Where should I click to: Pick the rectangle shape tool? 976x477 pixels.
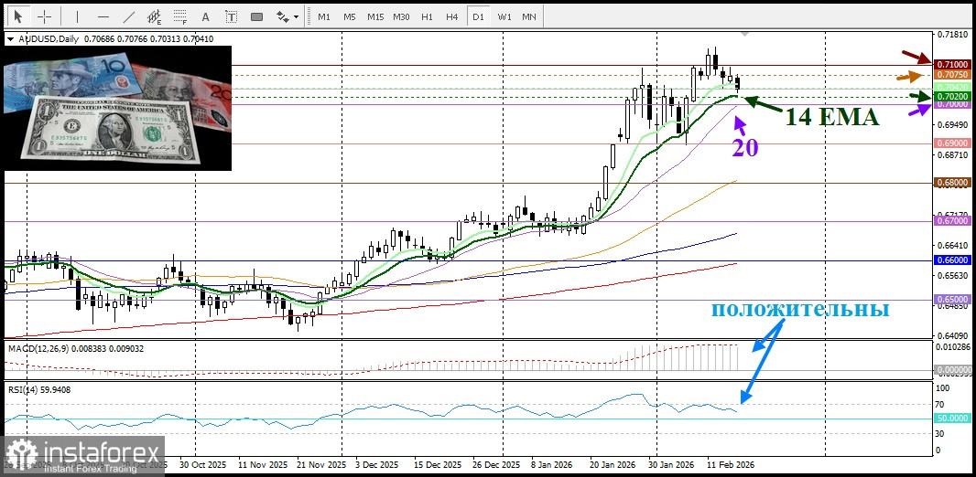point(257,16)
